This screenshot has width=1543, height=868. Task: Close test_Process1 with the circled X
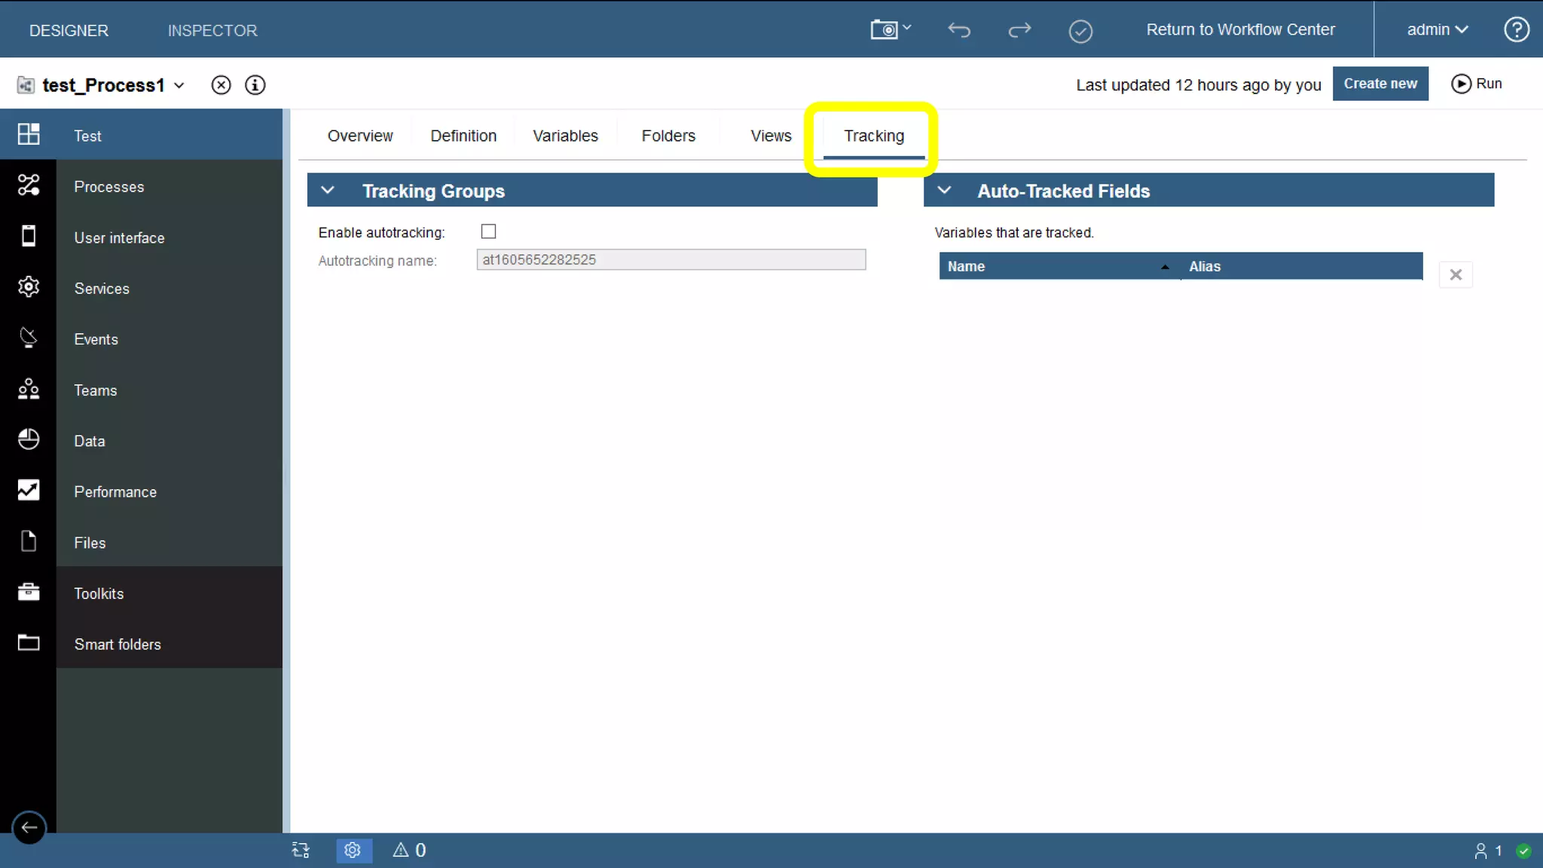pyautogui.click(x=221, y=85)
